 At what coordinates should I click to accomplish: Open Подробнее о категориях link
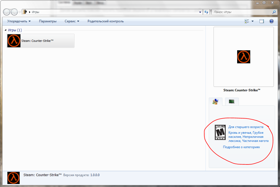pos(242,147)
